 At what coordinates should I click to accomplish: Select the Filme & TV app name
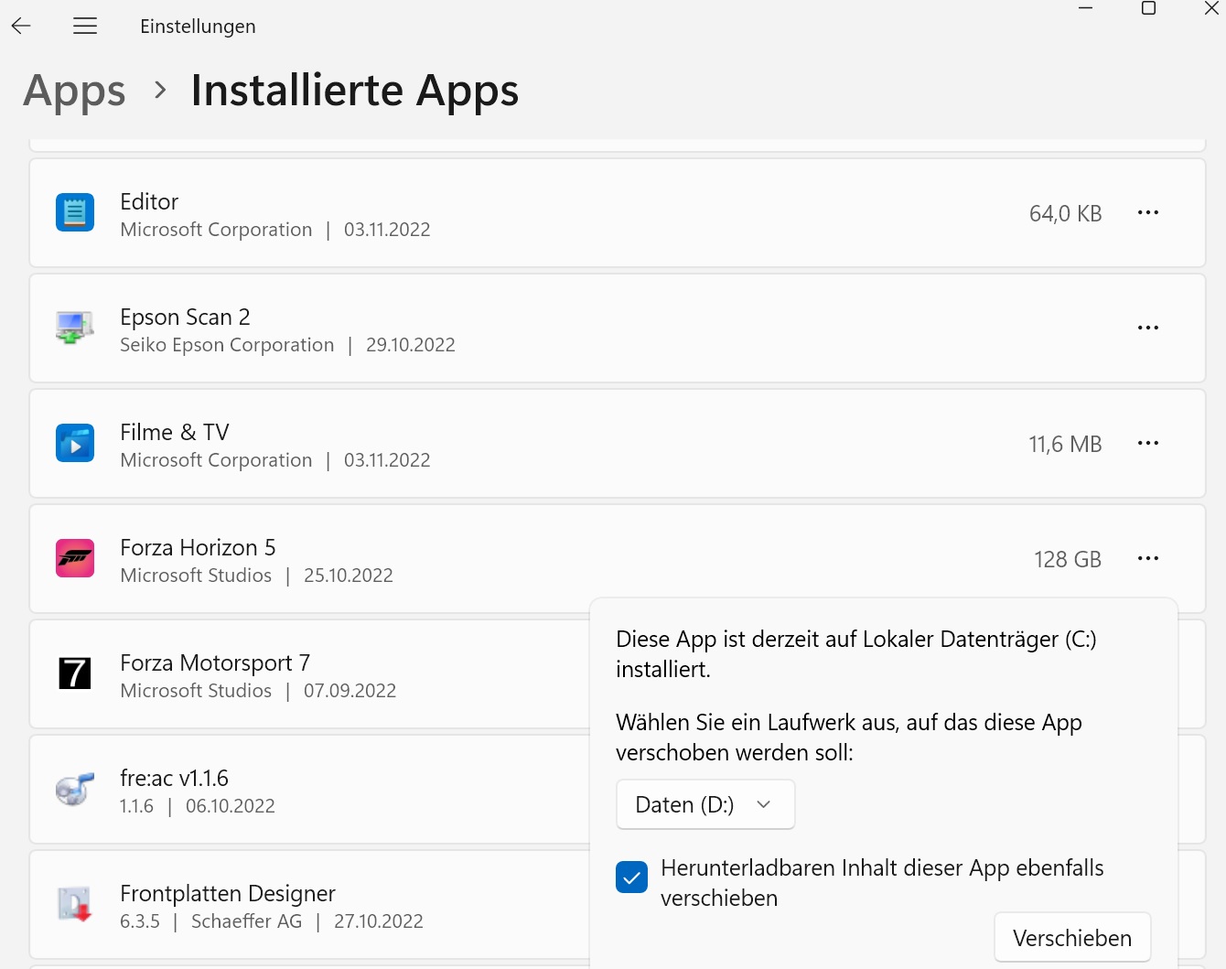[x=175, y=432]
